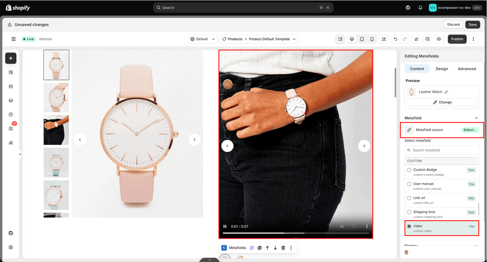The height and width of the screenshot is (262, 487).
Task: Undo the last change
Action: (x=395, y=39)
